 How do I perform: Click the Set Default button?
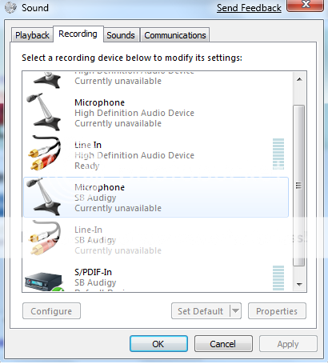(x=201, y=311)
